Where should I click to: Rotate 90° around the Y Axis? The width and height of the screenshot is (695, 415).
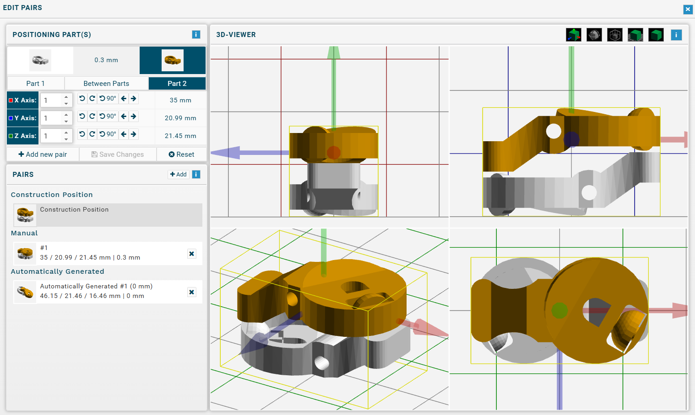click(108, 116)
